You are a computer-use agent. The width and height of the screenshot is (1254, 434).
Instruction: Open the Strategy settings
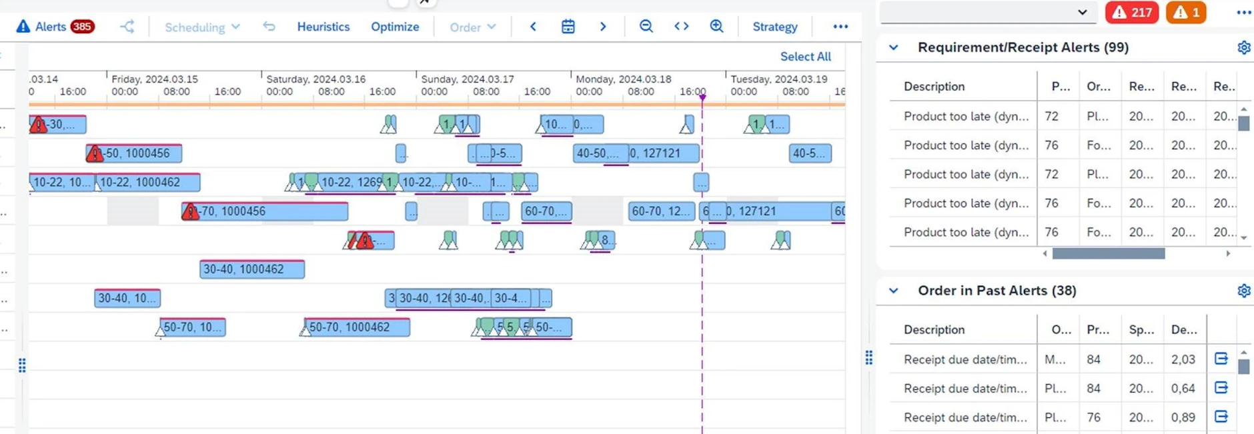774,27
